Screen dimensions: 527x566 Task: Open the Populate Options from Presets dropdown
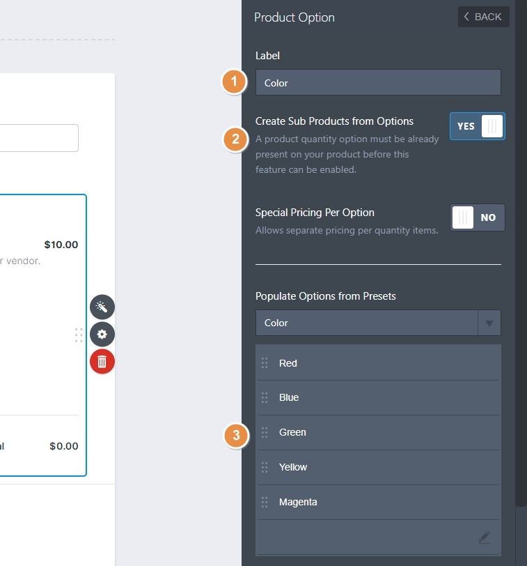[x=367, y=323]
